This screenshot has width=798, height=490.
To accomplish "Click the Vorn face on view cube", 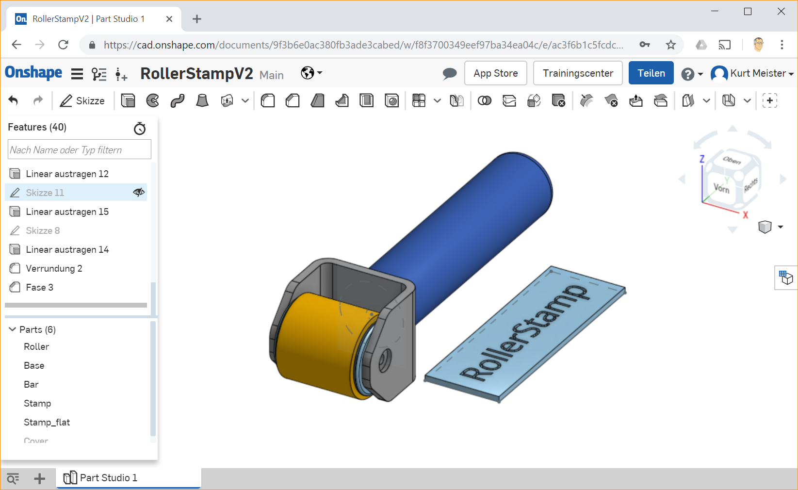I will point(721,188).
